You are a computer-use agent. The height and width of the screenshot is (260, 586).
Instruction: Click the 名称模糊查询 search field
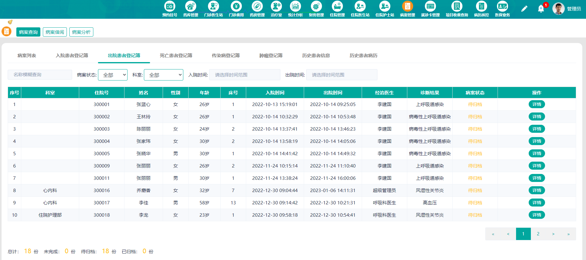point(40,75)
